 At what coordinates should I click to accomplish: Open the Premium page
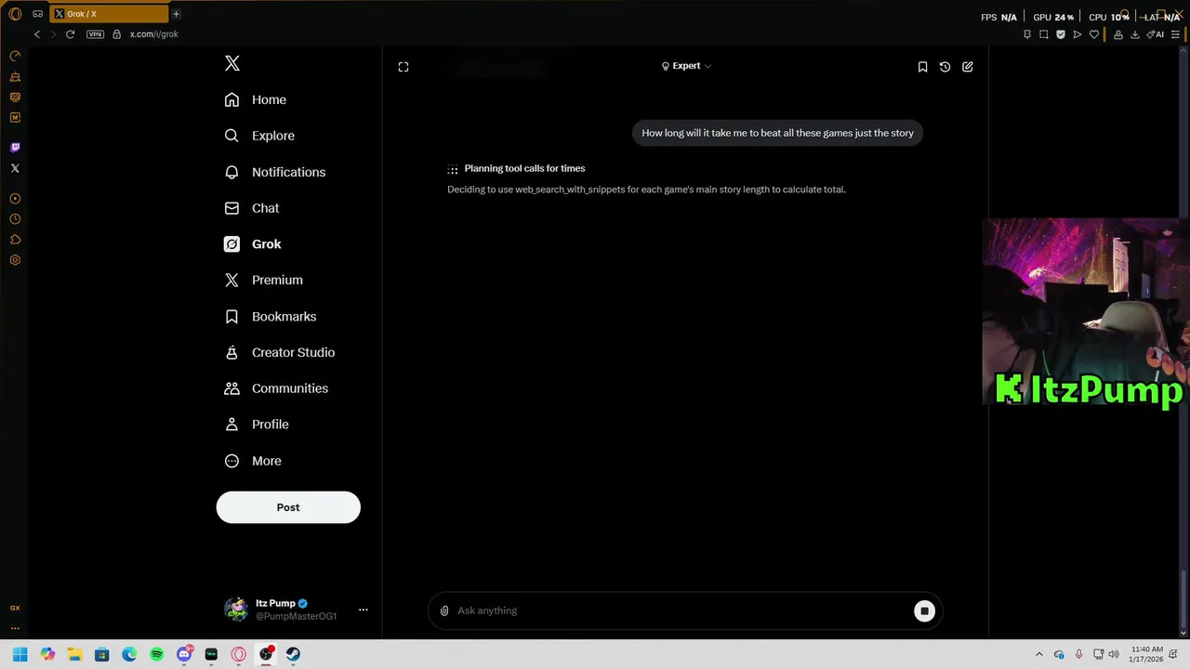[264, 280]
